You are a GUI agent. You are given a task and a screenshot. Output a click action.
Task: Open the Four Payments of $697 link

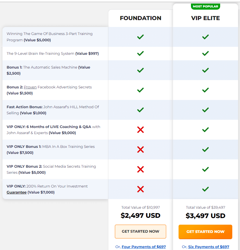[144, 247]
